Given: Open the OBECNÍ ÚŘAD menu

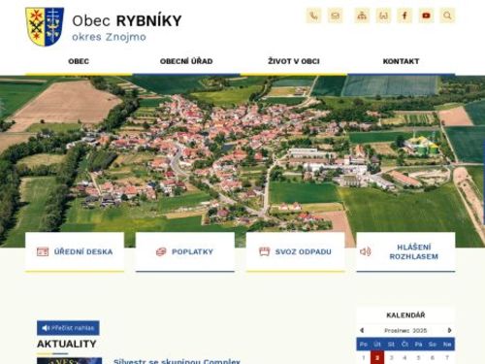Looking at the screenshot, I should click(186, 61).
